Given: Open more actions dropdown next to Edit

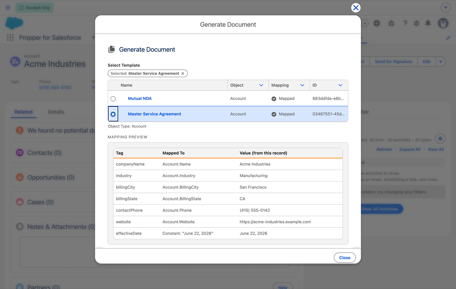Looking at the screenshot, I should click(440, 62).
